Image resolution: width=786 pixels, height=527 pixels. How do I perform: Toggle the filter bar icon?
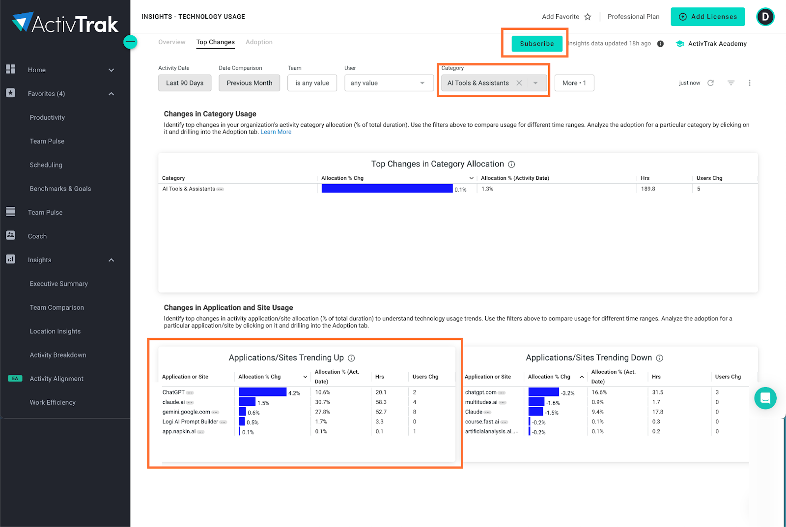731,83
